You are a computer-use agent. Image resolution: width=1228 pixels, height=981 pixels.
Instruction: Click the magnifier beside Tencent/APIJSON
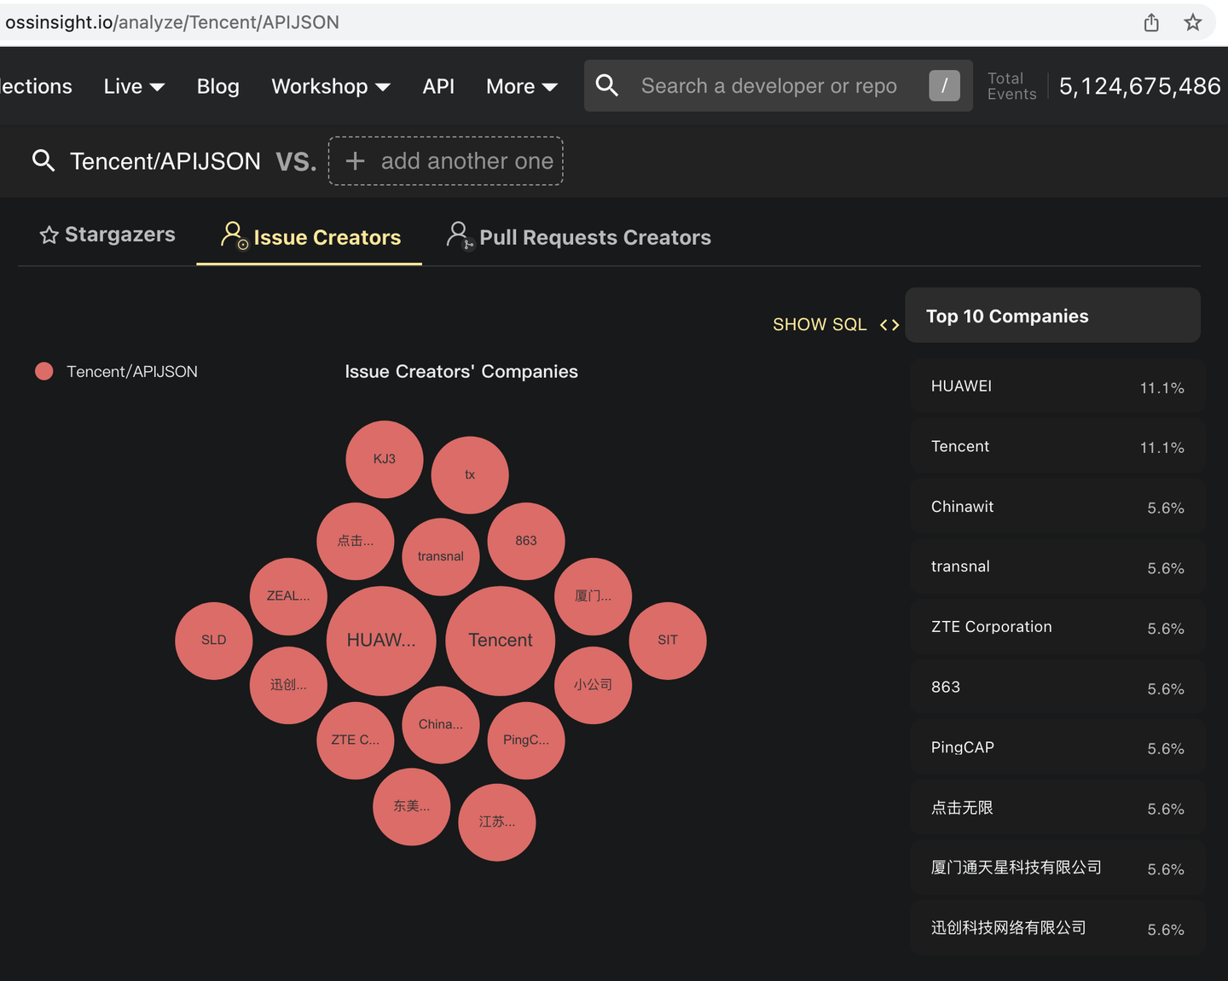pyautogui.click(x=43, y=160)
